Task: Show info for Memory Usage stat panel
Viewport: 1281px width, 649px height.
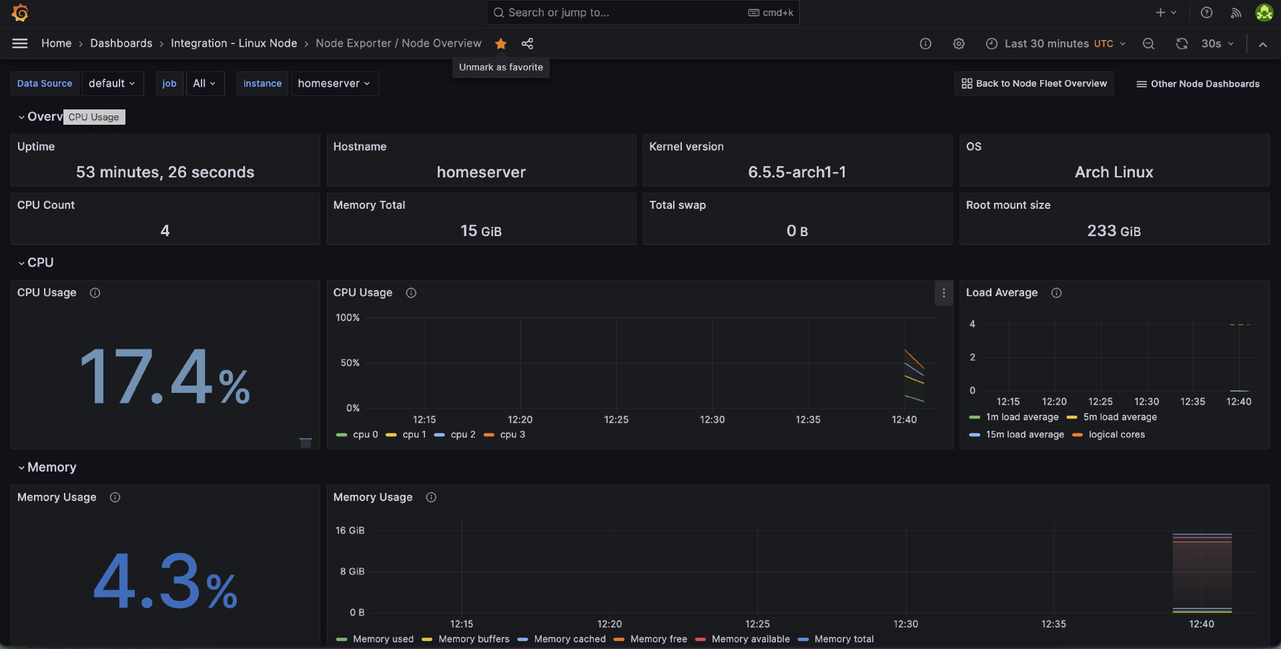Action: [115, 498]
